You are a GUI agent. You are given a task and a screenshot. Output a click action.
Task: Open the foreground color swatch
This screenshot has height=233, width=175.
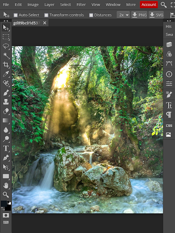[x=4, y=203]
